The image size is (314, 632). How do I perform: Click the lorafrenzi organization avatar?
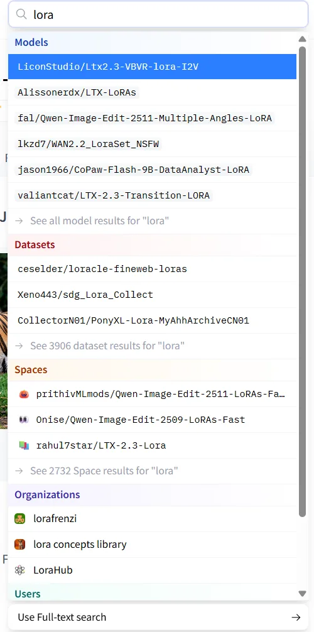(x=19, y=519)
